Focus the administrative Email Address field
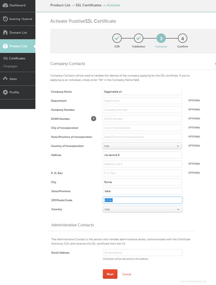The image size is (216, 285). 142,253
